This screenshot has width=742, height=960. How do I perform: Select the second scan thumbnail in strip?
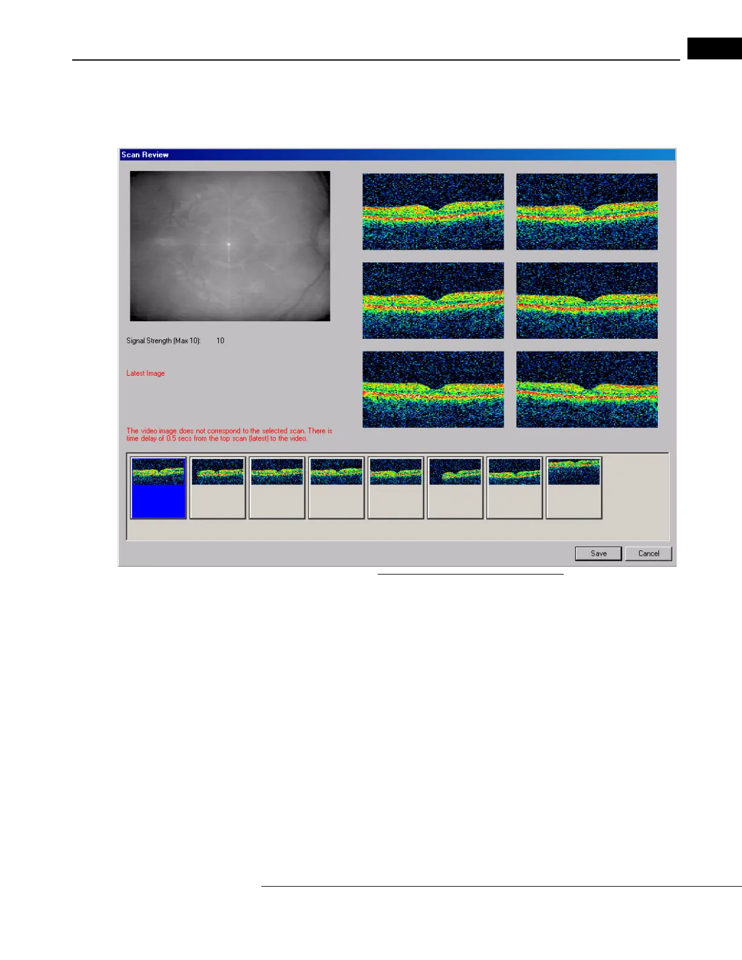click(218, 488)
